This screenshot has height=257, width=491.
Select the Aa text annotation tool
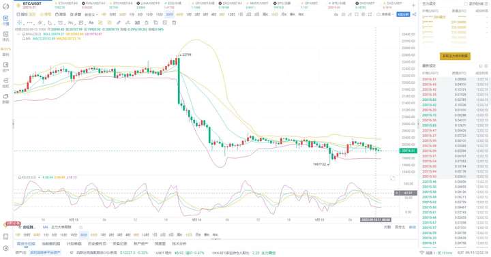coord(91,22)
